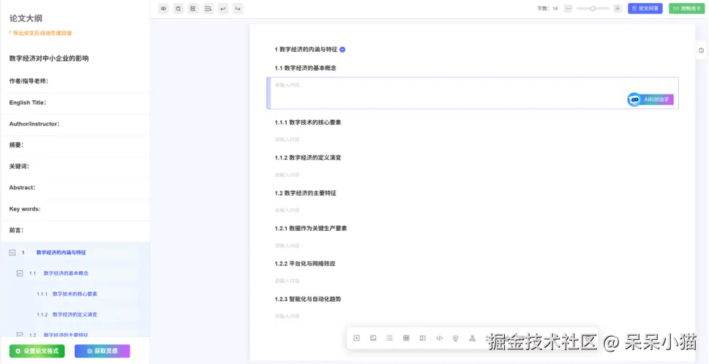Click the outline list icon before undo
The image size is (709, 364).
(x=208, y=8)
